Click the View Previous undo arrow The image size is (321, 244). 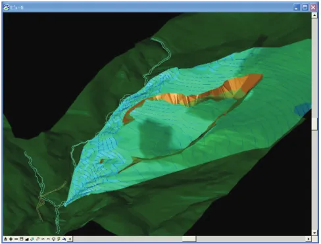click(43, 239)
